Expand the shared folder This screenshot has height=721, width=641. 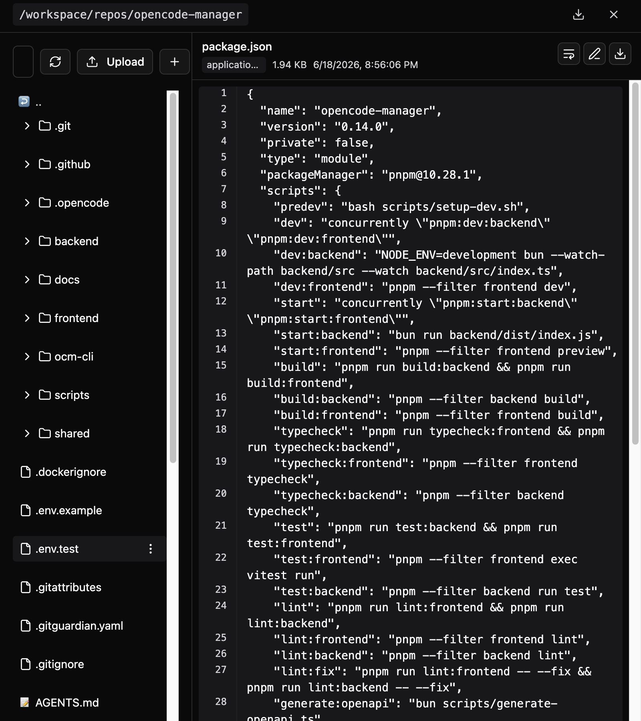[27, 433]
